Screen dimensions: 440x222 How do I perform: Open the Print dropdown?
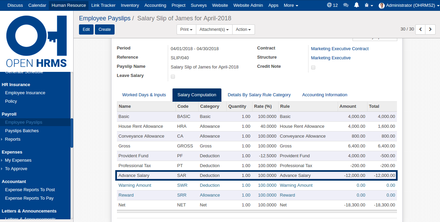pyautogui.click(x=186, y=29)
